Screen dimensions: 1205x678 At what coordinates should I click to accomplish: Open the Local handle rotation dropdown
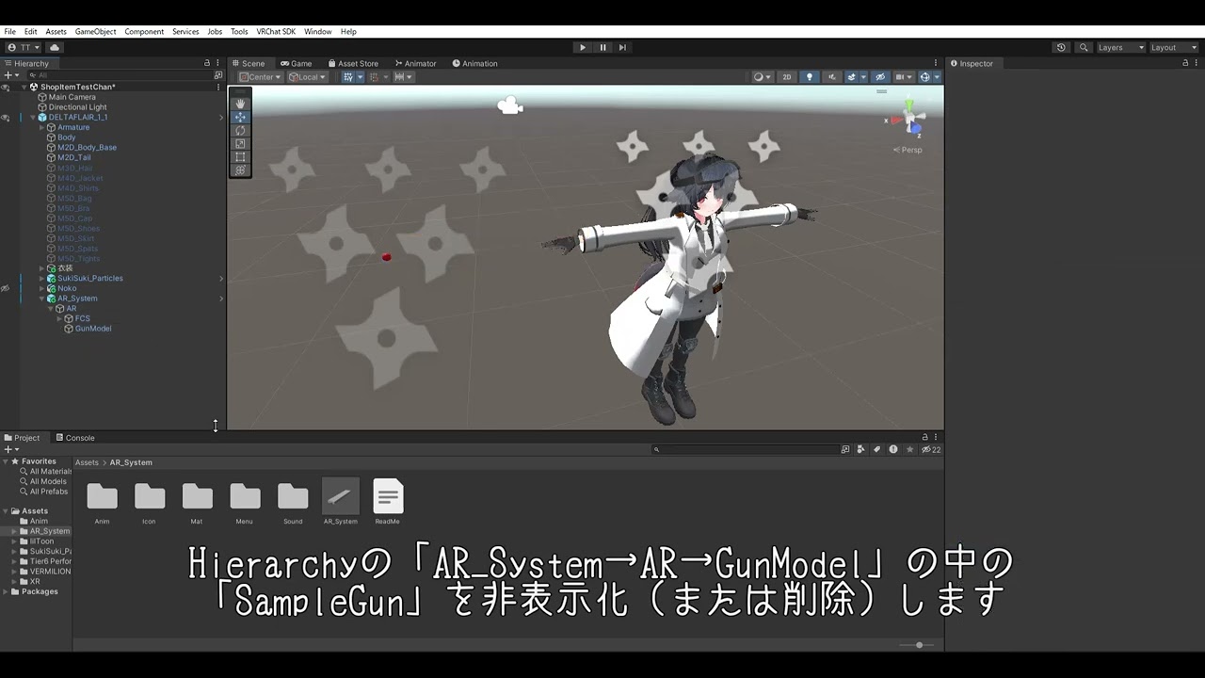[308, 77]
